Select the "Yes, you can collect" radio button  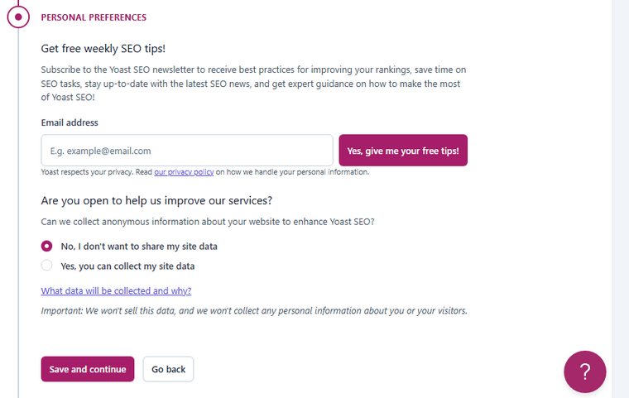click(x=46, y=266)
